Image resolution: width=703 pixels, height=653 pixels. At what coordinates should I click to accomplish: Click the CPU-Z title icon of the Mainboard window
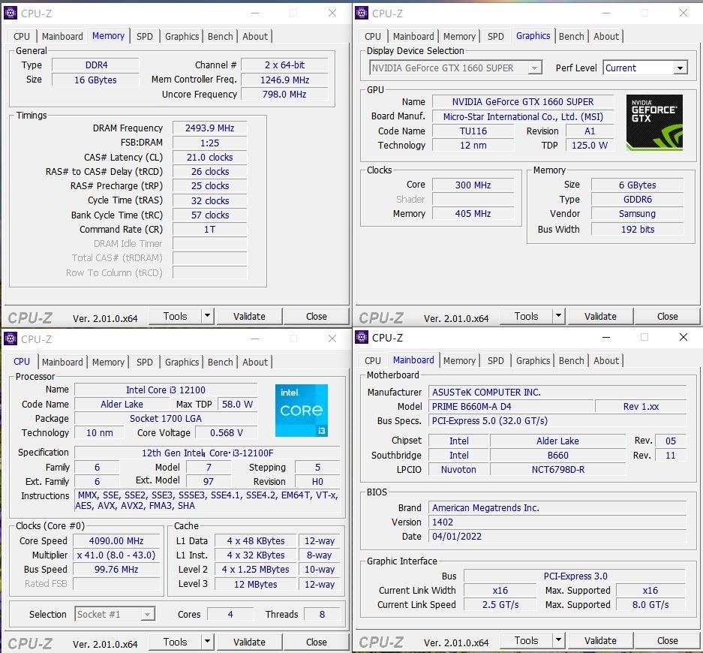(x=362, y=339)
